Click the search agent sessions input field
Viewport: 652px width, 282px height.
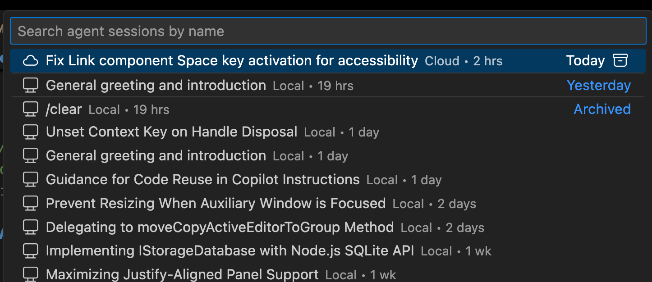pyautogui.click(x=326, y=31)
